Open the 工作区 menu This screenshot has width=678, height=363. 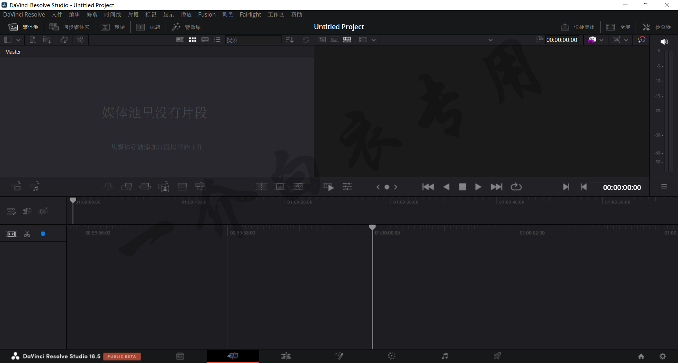pyautogui.click(x=276, y=14)
